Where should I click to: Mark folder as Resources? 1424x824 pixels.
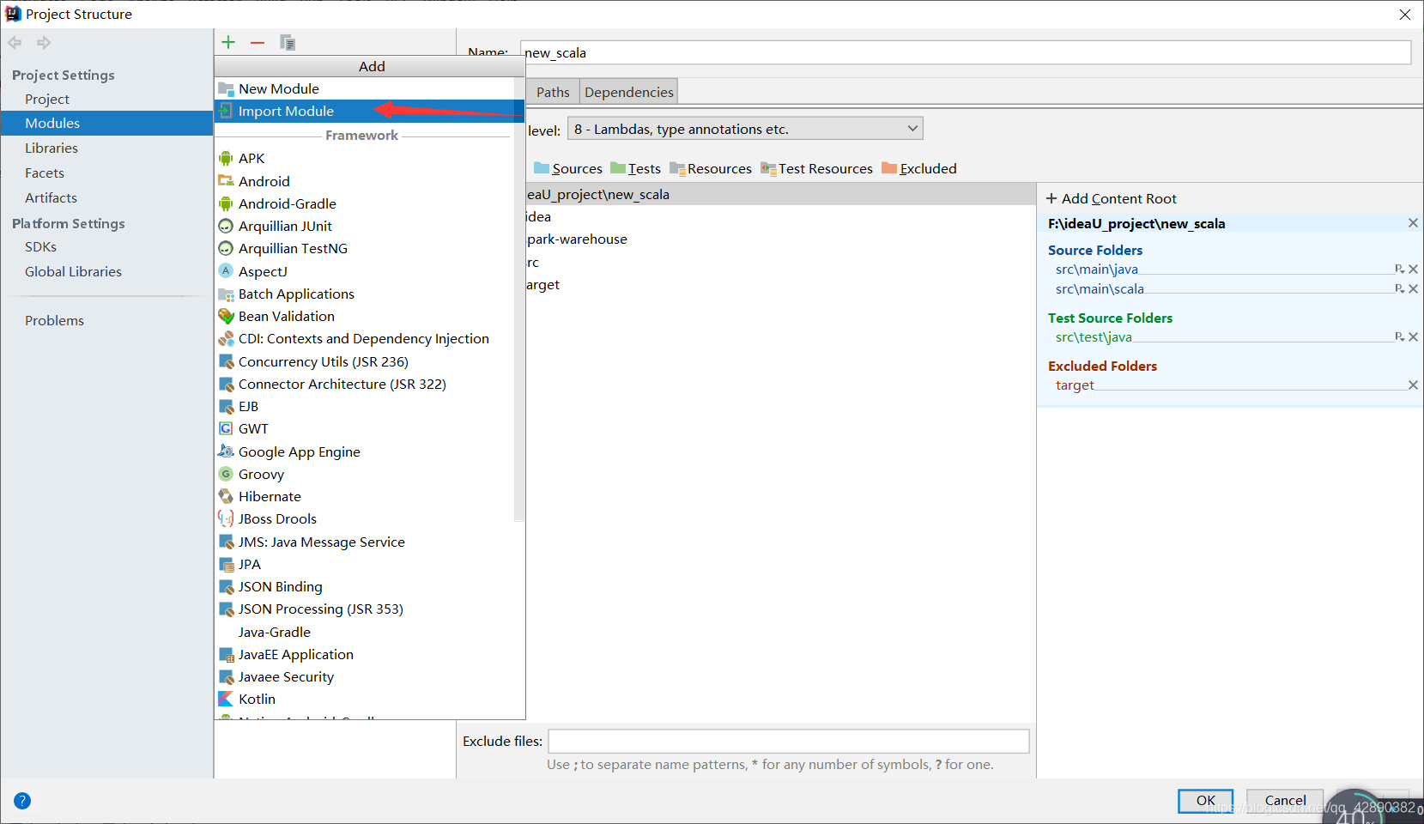click(711, 168)
